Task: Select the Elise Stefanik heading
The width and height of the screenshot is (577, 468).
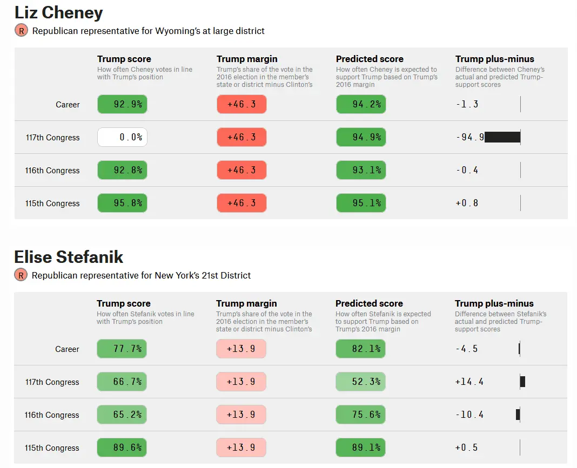Action: 69,256
